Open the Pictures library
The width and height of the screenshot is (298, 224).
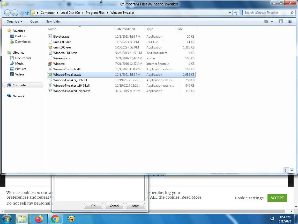click(20, 69)
